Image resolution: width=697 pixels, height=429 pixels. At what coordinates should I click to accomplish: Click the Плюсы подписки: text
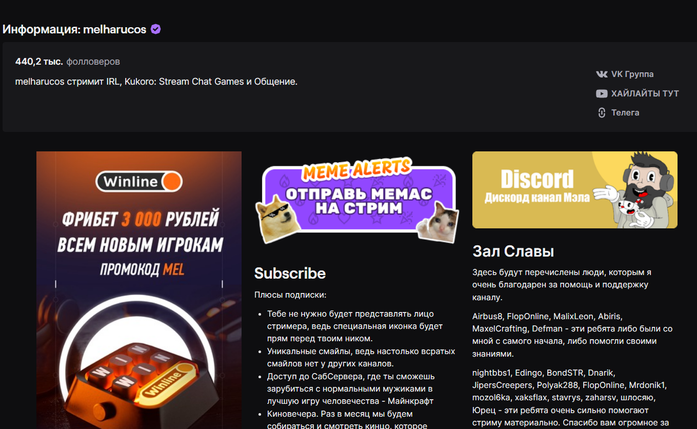[290, 295]
